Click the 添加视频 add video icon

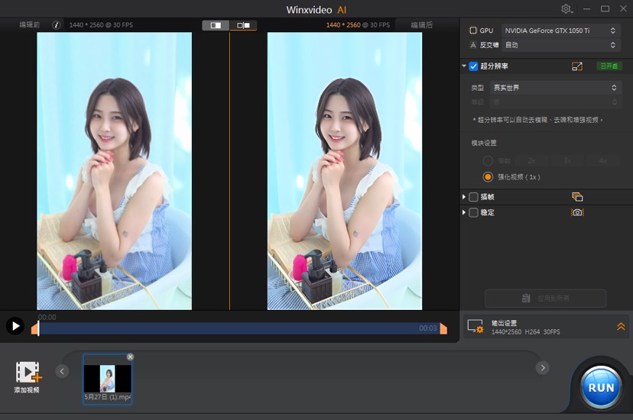point(28,373)
